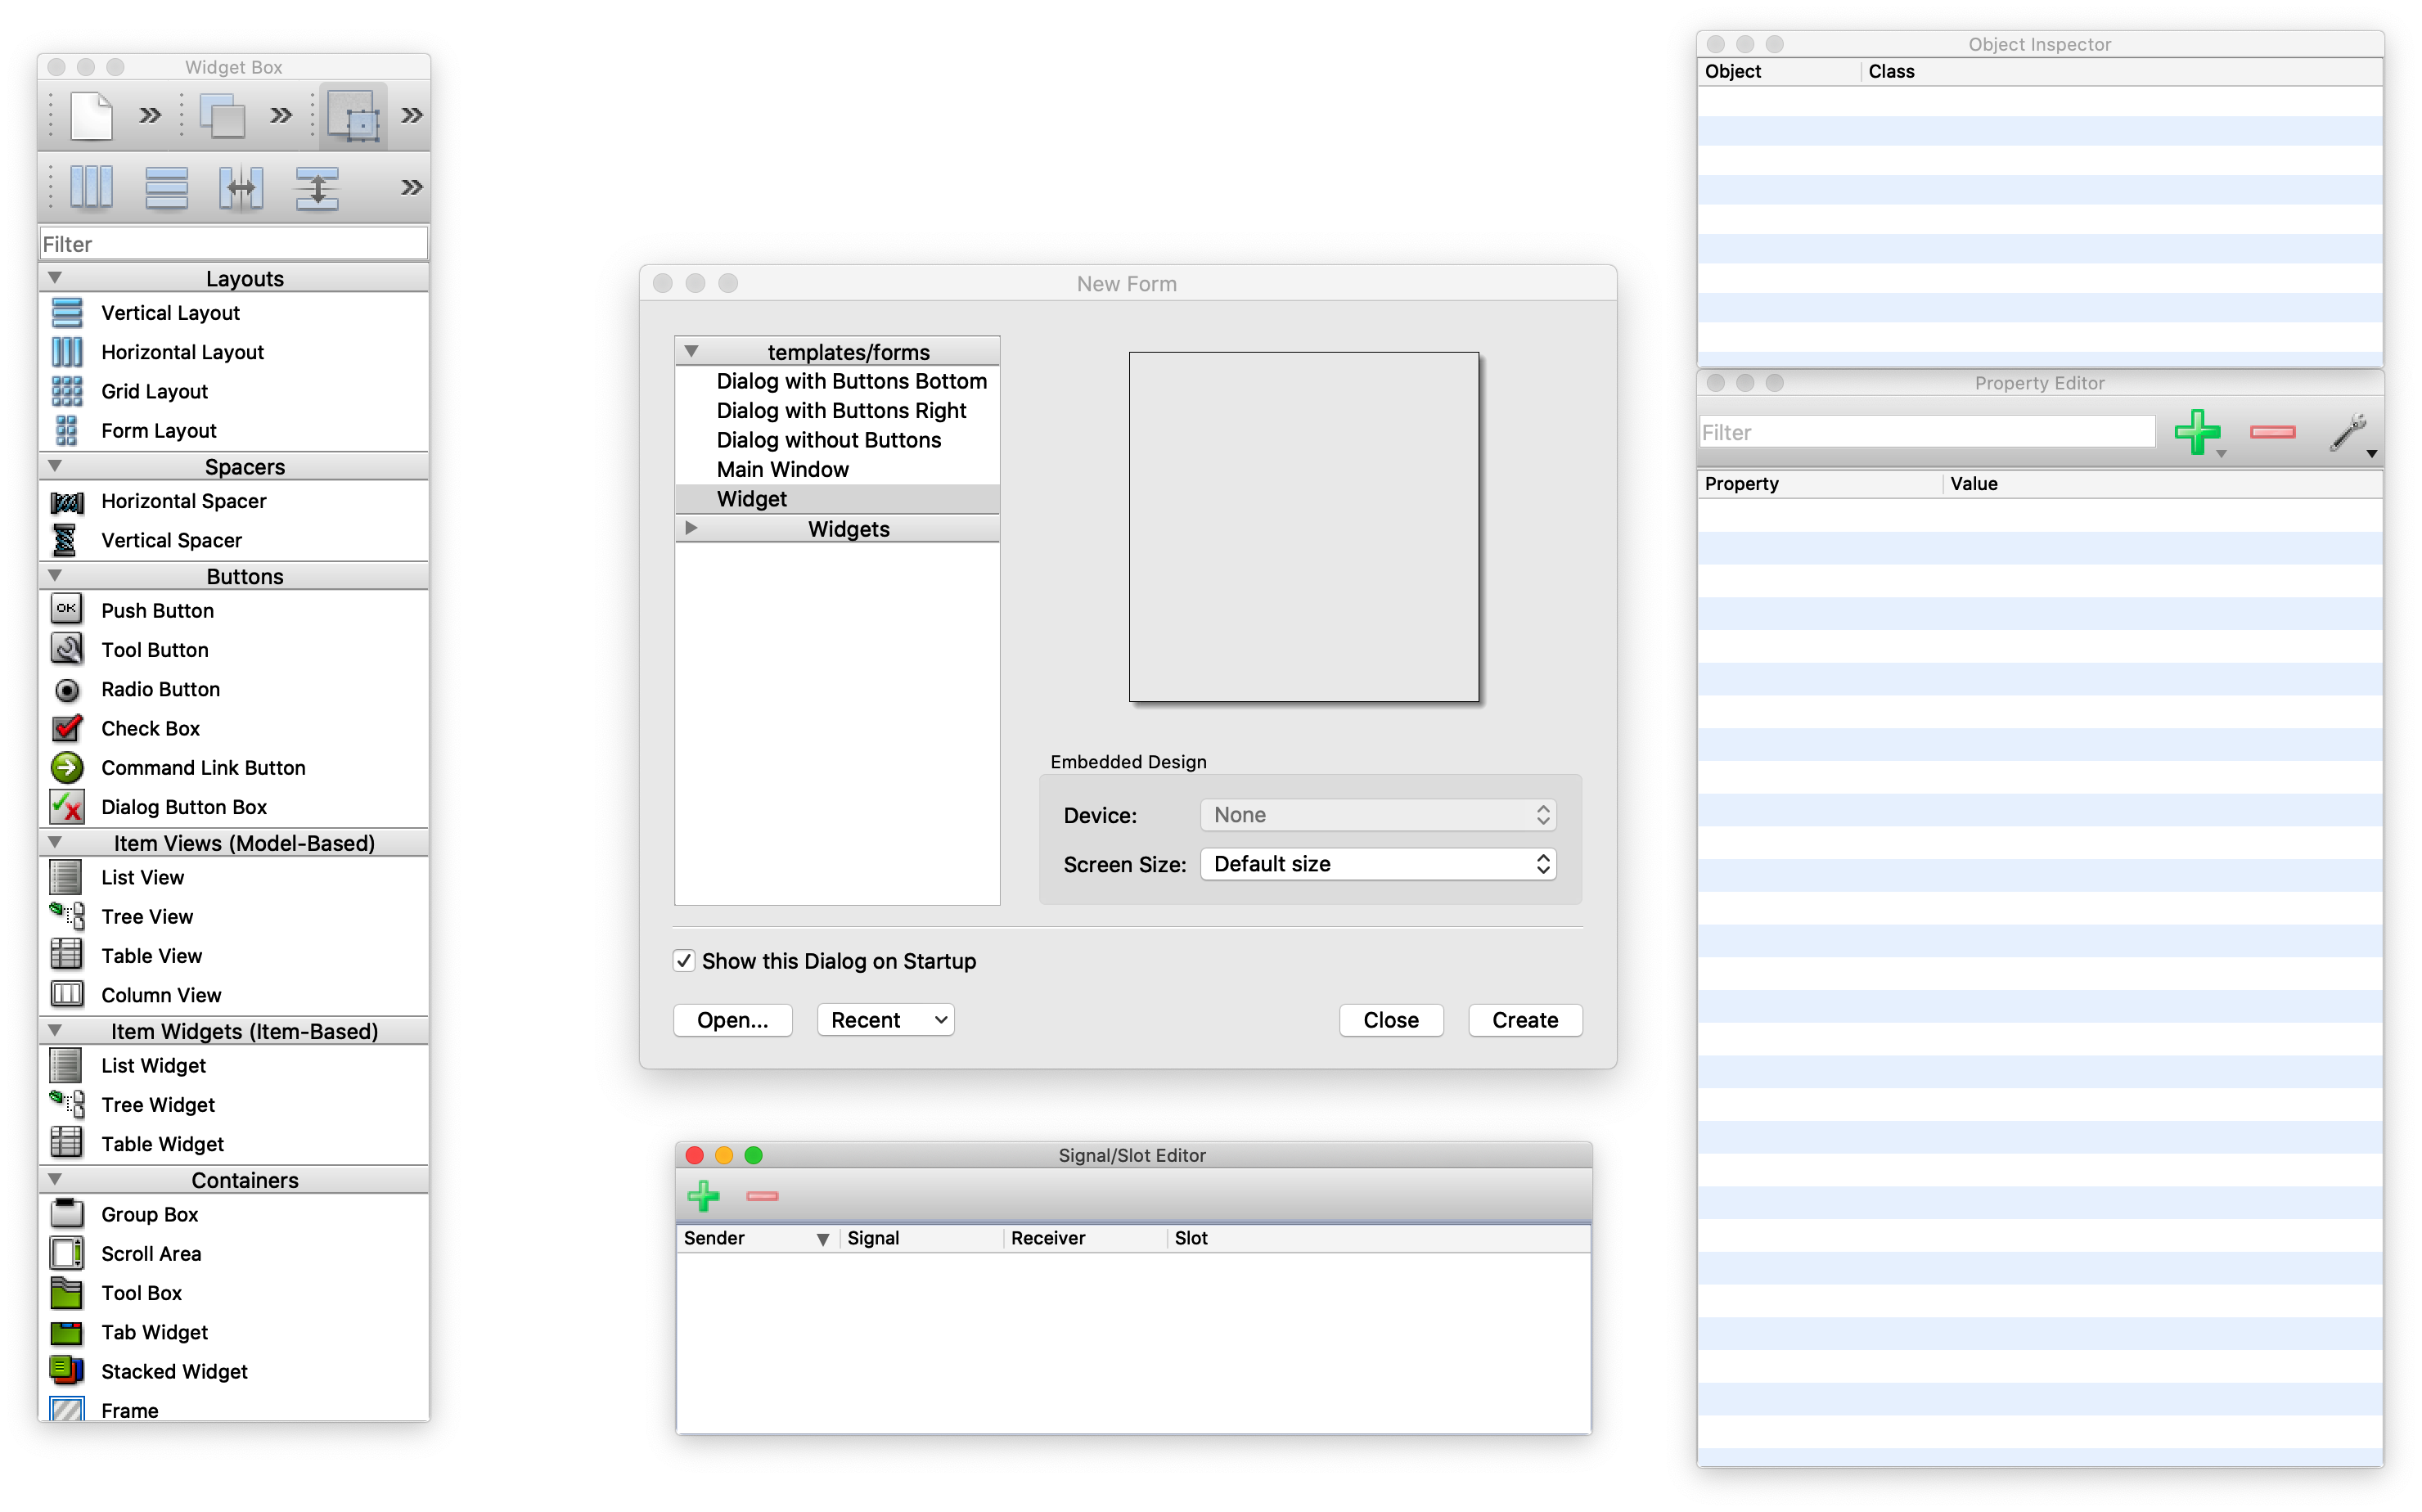Click green plus in Signal/Slot Editor
2422x1512 pixels.
pyautogui.click(x=703, y=1196)
